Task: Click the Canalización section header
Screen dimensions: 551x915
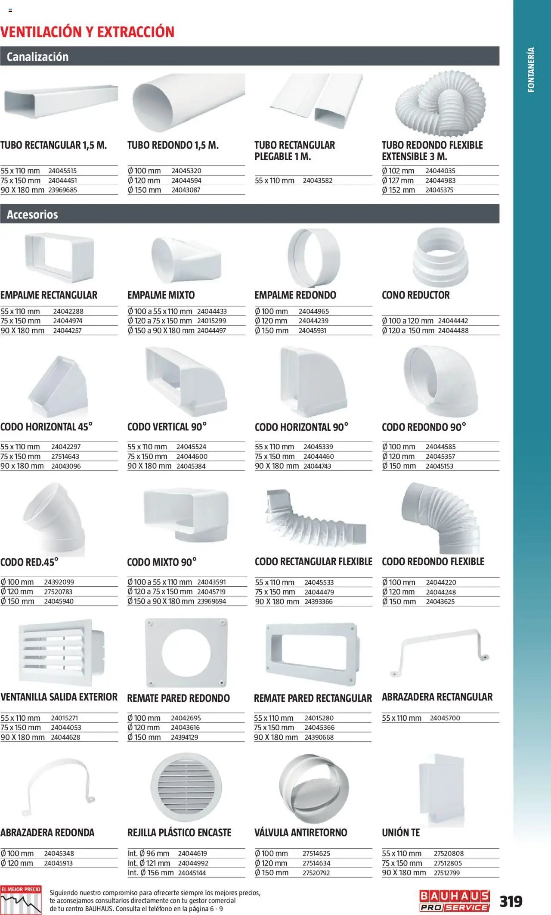Action: [37, 56]
